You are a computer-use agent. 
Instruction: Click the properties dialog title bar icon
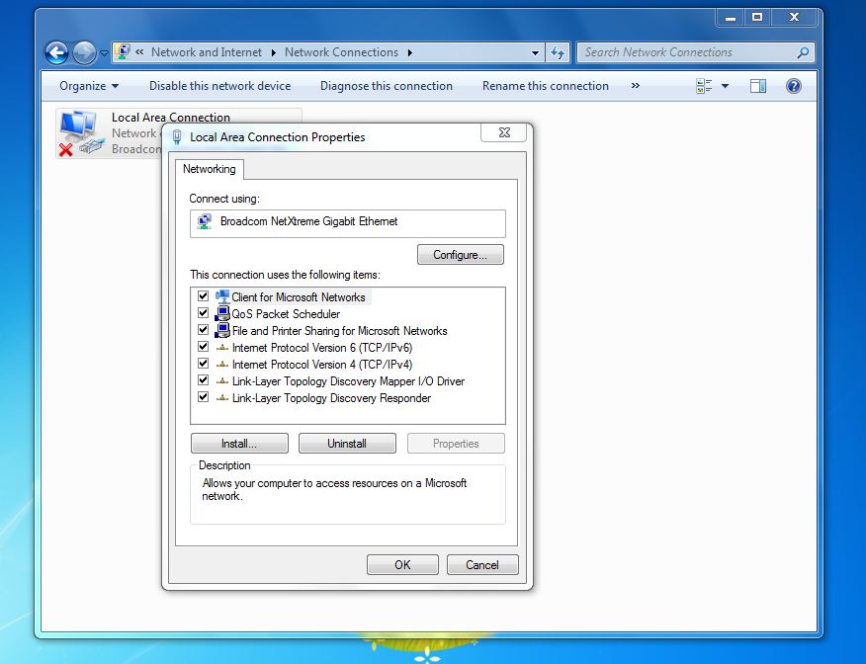[x=177, y=137]
